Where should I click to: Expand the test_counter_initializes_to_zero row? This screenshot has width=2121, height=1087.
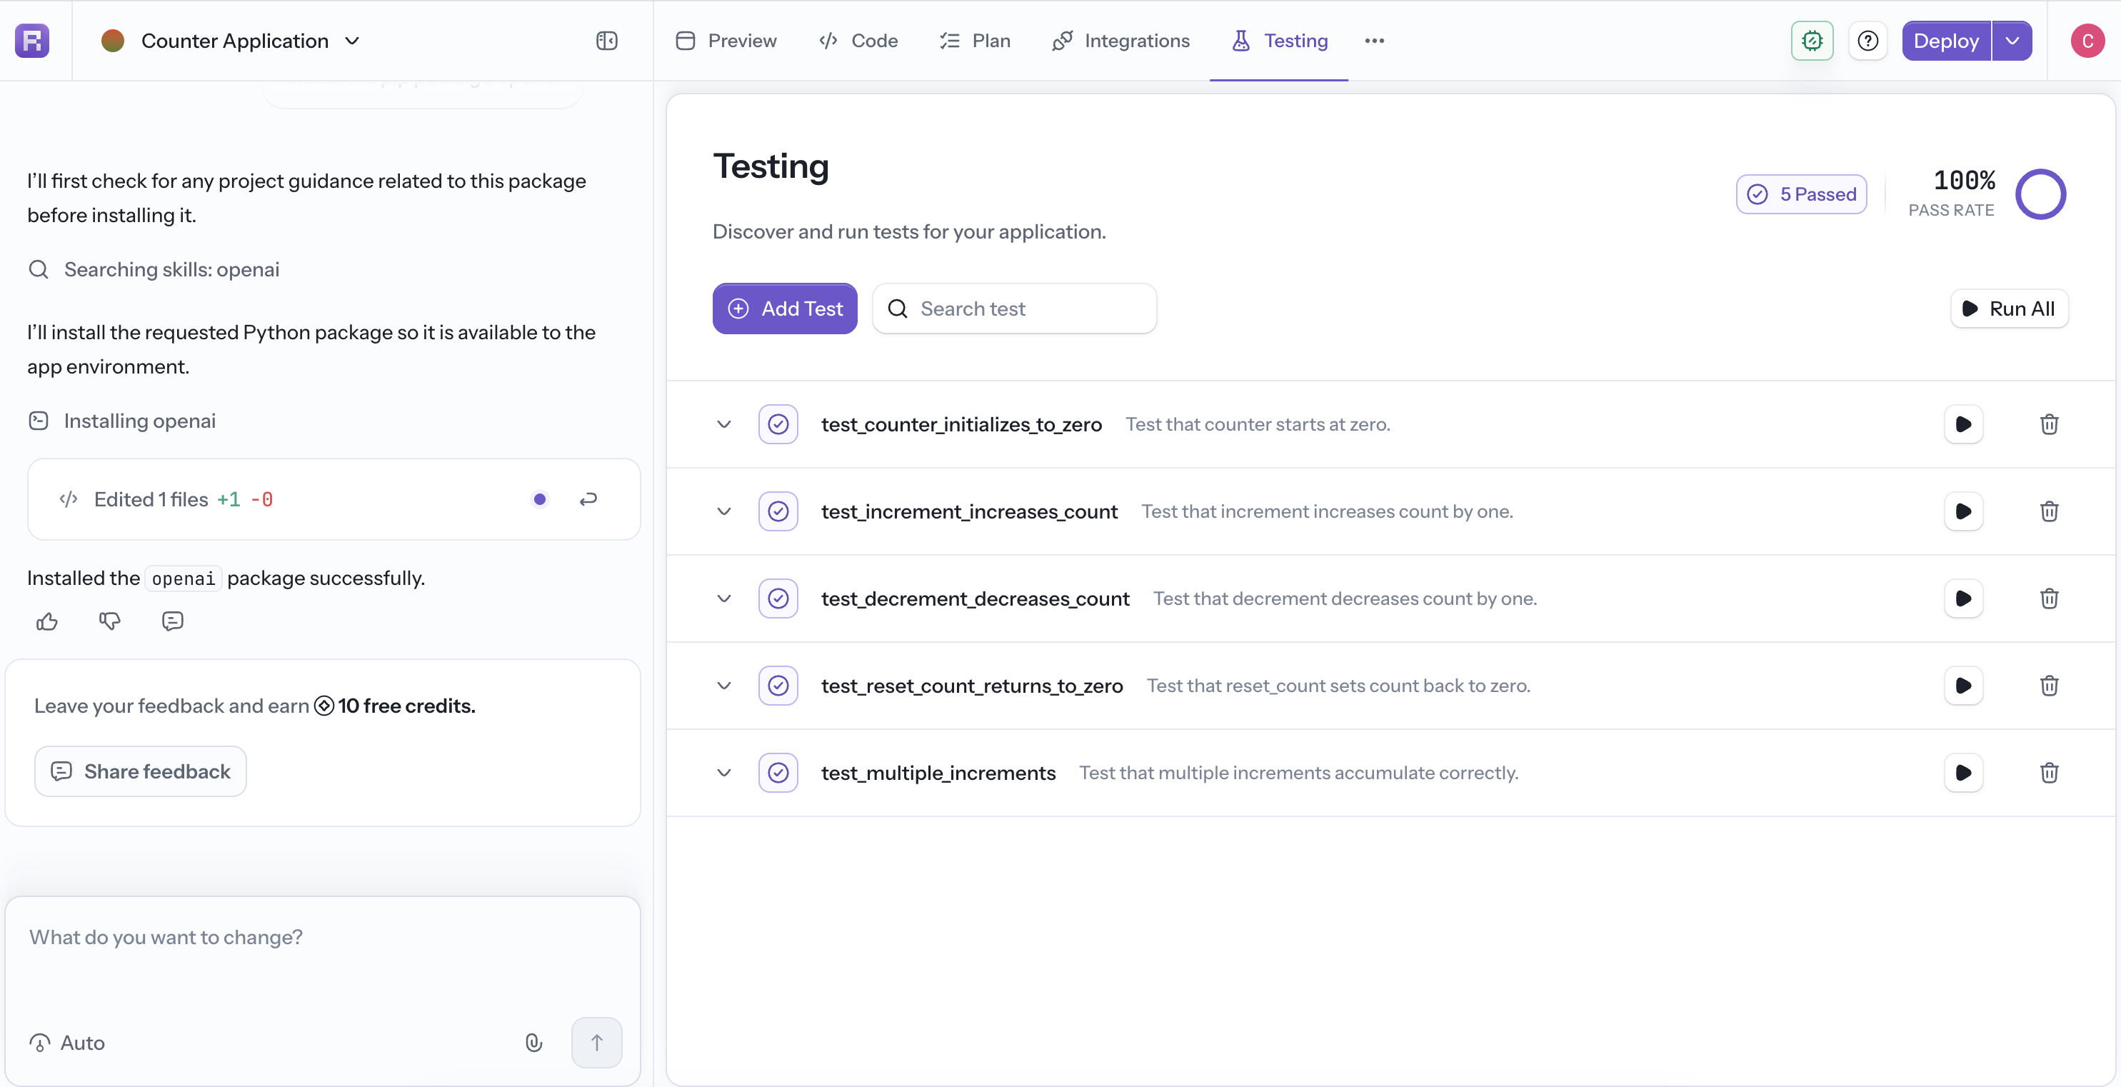(x=723, y=424)
